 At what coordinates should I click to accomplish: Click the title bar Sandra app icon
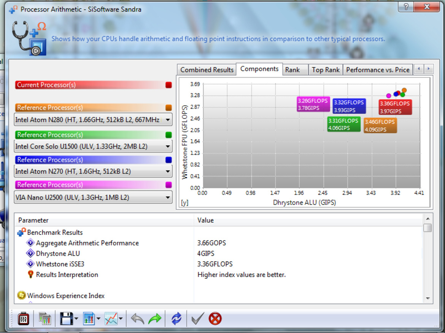click(13, 10)
